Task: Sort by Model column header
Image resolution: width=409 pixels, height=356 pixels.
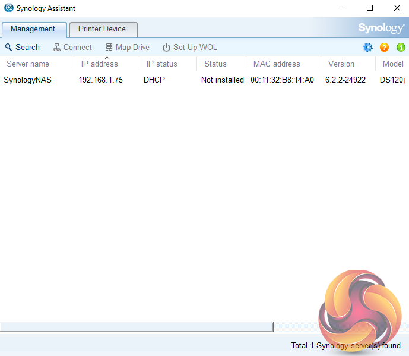Action: tap(392, 64)
